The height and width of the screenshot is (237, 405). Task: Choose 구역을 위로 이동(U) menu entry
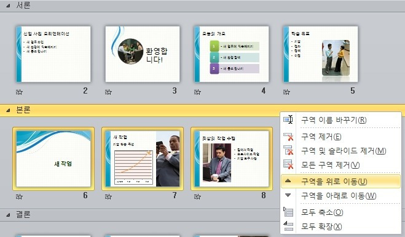(340, 182)
